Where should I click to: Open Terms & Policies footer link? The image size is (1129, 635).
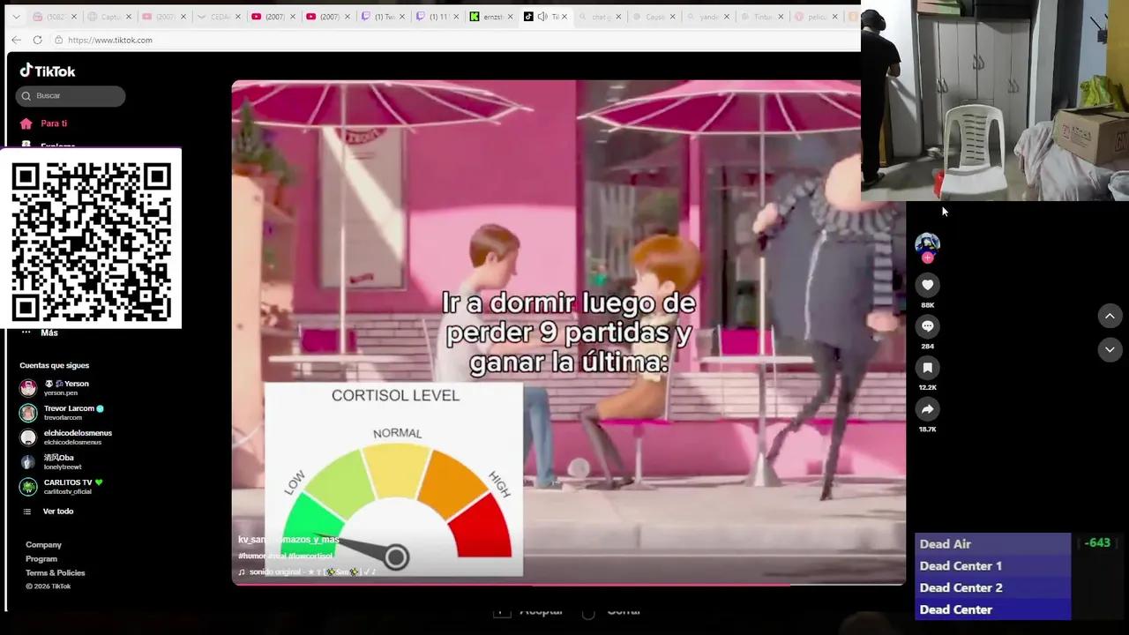pyautogui.click(x=56, y=573)
